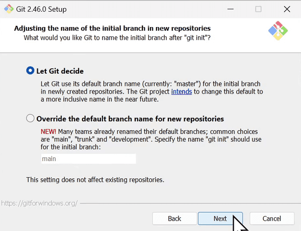Minimize the Git Setup window
Screen dimensions: 301x231
point(231,9)
